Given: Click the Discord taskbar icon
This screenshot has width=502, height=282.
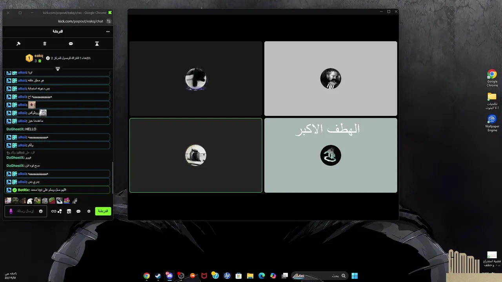Looking at the screenshot, I should click(169, 276).
